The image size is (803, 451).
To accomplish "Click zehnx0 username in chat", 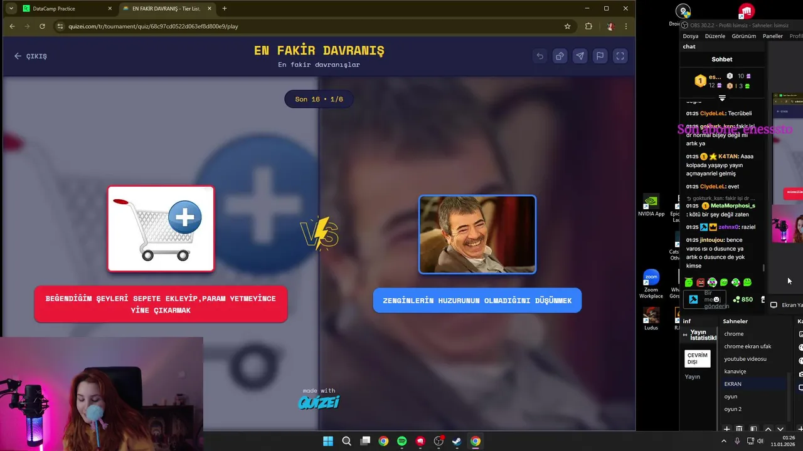I will click(728, 227).
